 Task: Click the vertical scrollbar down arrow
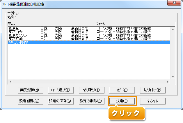pyautogui.click(x=173, y=77)
